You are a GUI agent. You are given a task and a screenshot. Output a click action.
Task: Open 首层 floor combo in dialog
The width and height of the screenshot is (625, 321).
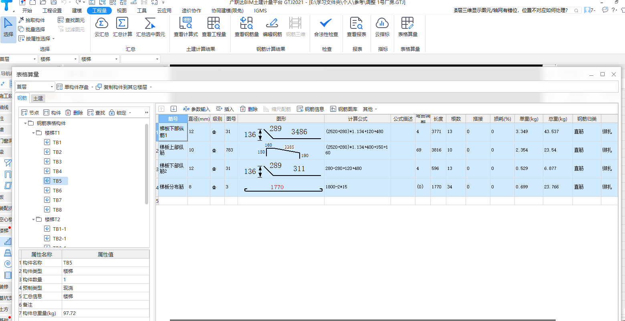coord(35,87)
